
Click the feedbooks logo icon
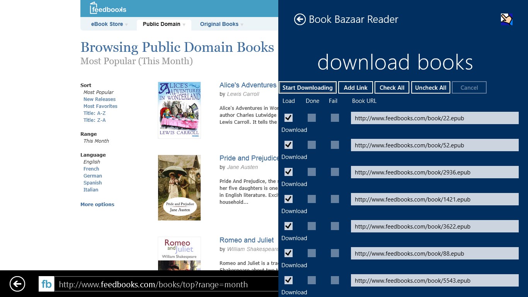tap(93, 8)
